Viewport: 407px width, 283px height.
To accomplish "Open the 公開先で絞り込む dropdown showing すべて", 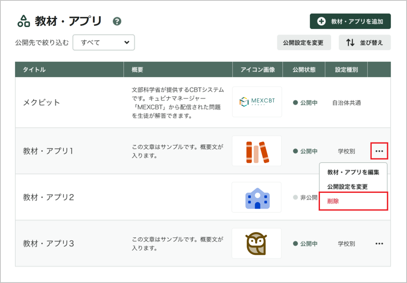I will click(104, 42).
